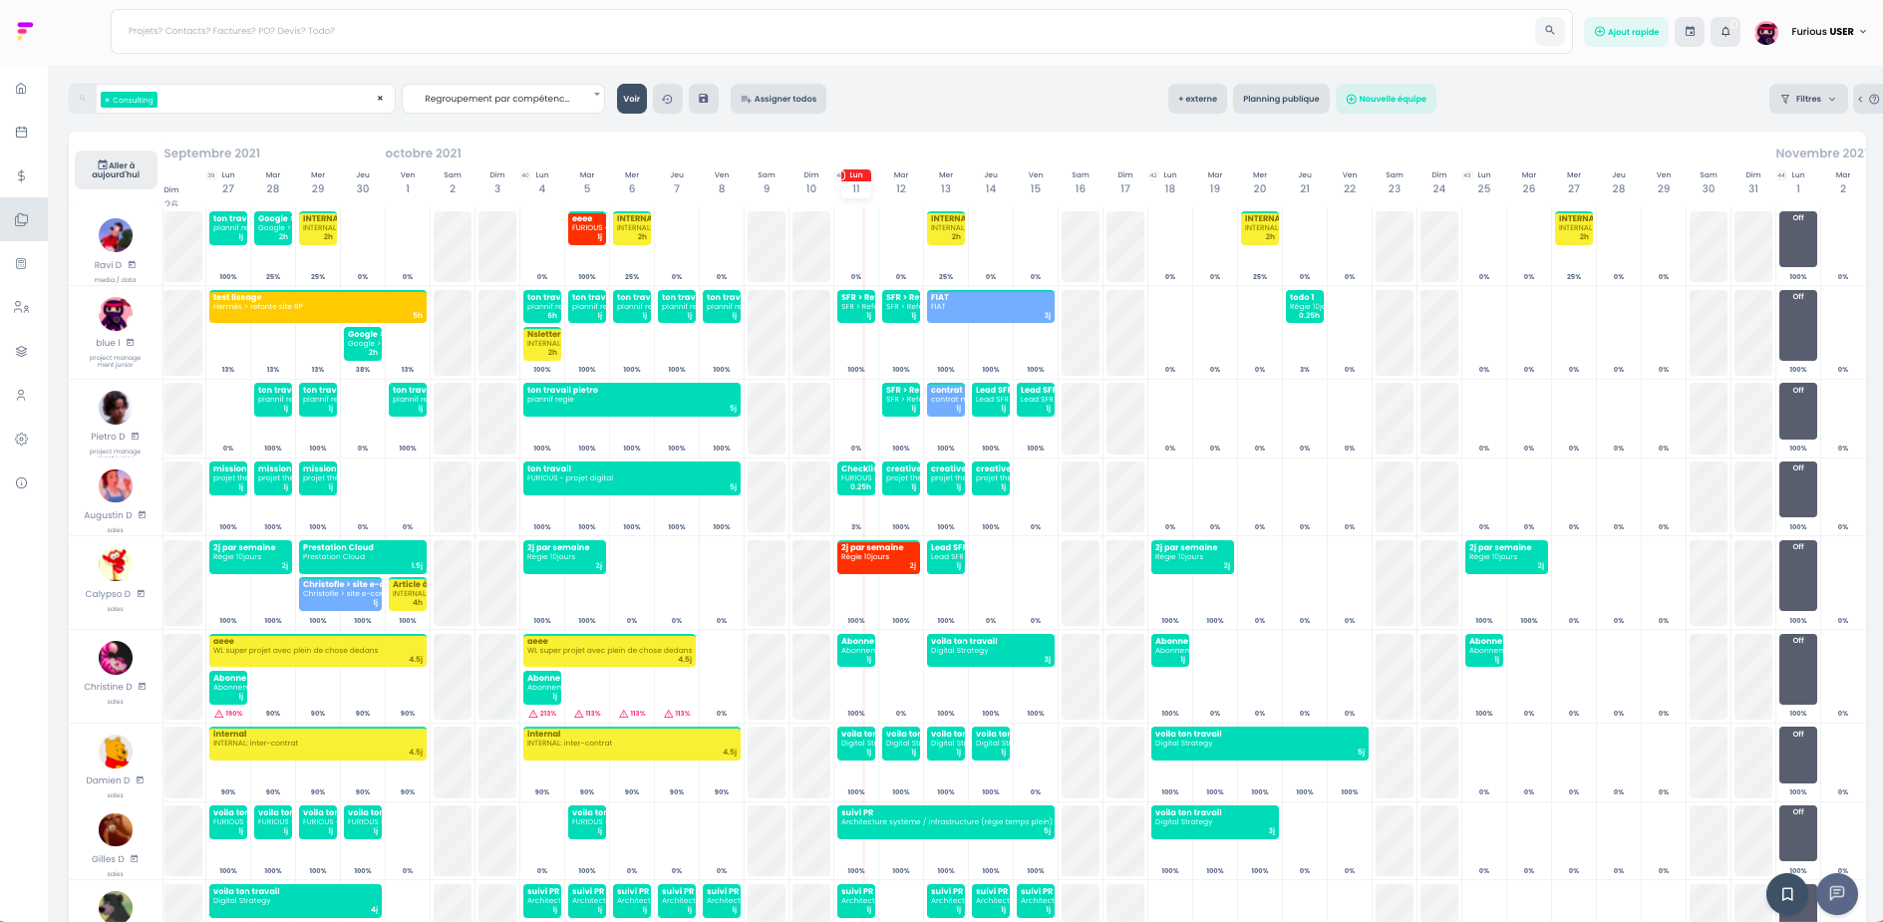The height and width of the screenshot is (922, 1883).
Task: Click the small calendar icon beside Christine D
Action: [x=142, y=687]
